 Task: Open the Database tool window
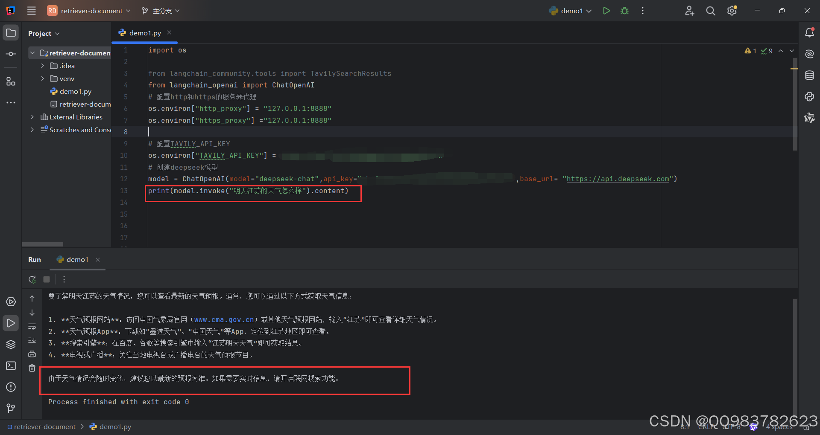point(809,75)
